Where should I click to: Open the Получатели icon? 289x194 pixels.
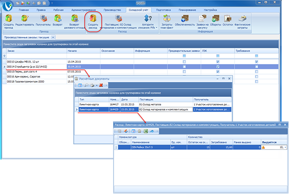(x=43, y=21)
